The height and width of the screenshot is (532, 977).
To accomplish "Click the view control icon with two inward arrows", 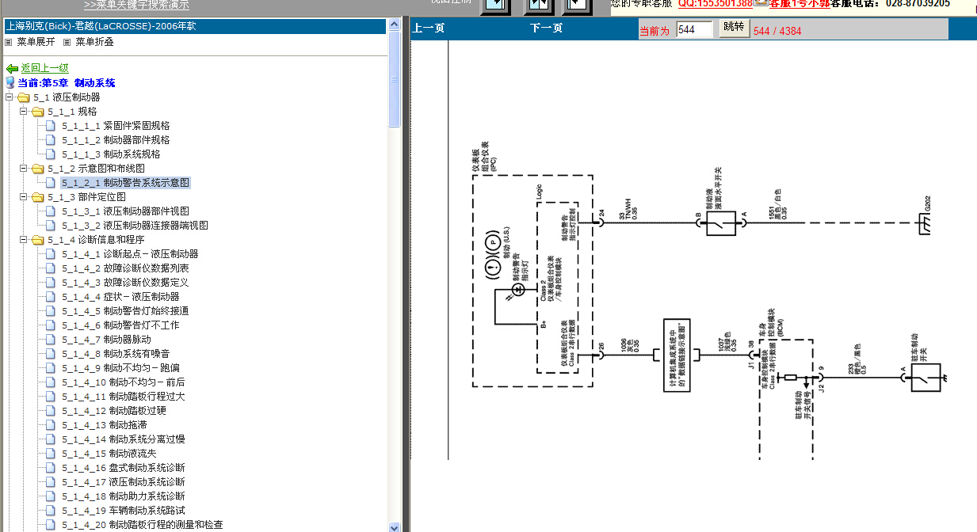I will tap(539, 6).
